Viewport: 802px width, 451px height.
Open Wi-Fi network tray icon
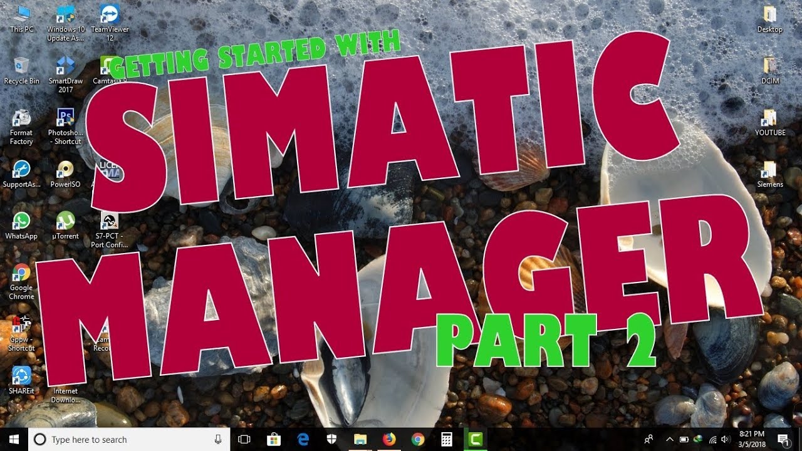click(713, 440)
